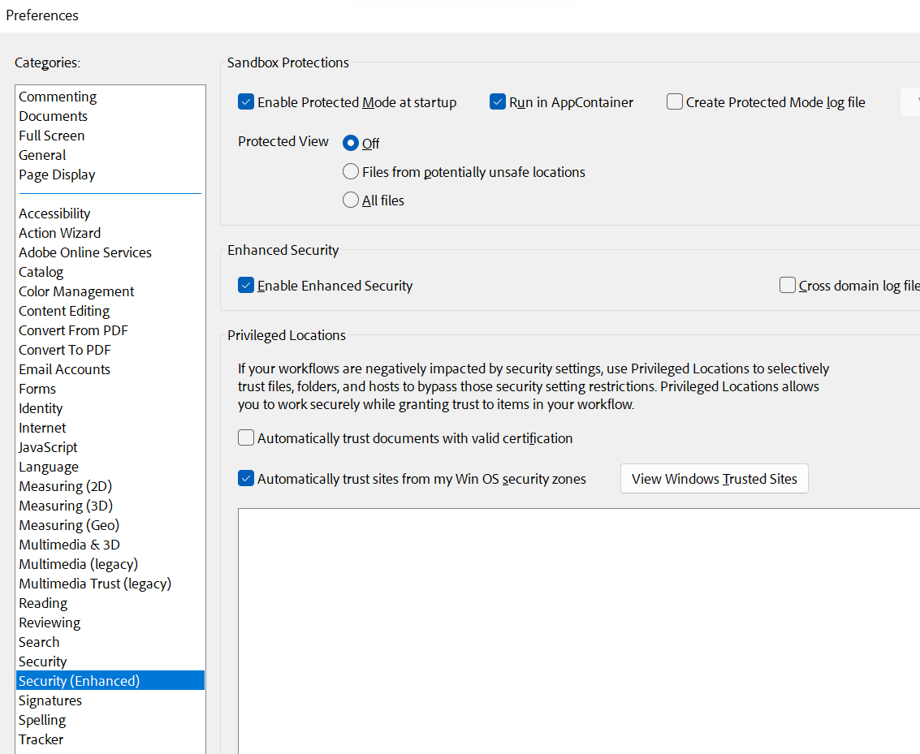The image size is (920, 754).
Task: Open the "Security" category
Action: click(x=42, y=661)
